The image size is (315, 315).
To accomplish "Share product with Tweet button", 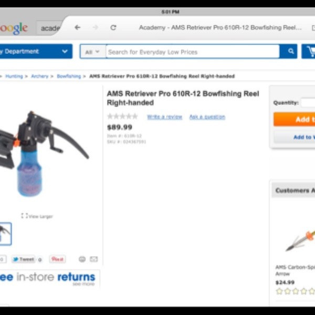I will point(23,259).
